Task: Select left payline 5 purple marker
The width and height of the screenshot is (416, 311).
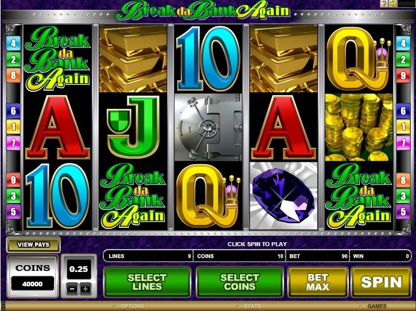Action: [13, 212]
